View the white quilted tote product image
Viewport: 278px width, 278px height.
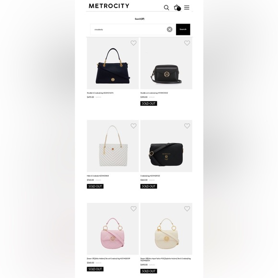(x=113, y=146)
